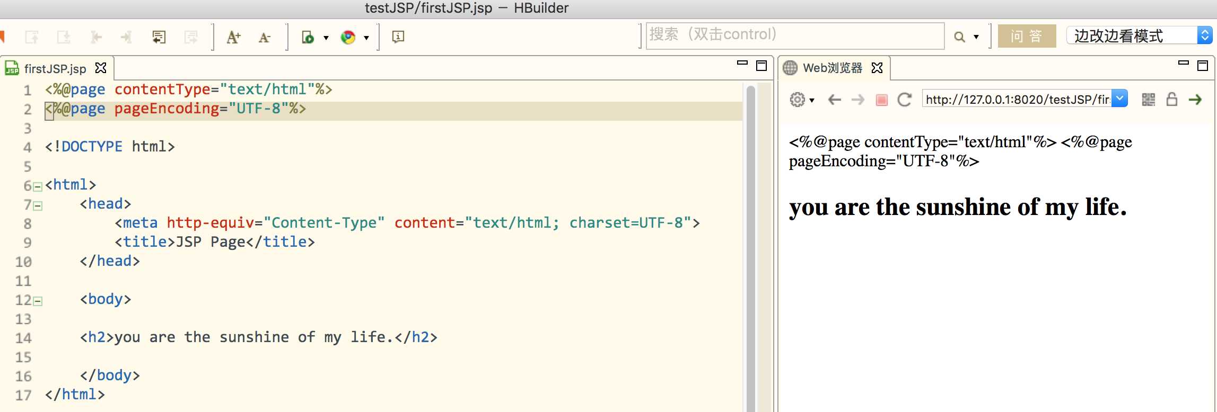
Task: Select the firstJSP.jsp editor tab
Action: (55, 69)
